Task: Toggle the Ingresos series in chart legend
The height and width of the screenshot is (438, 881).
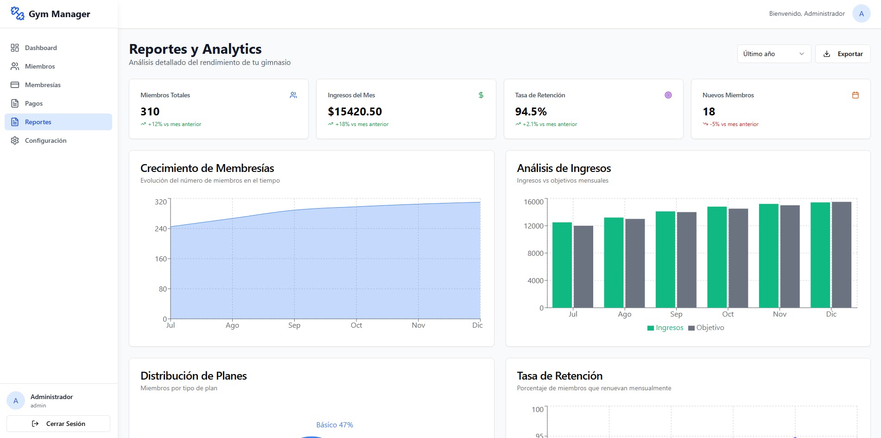Action: [x=665, y=328]
